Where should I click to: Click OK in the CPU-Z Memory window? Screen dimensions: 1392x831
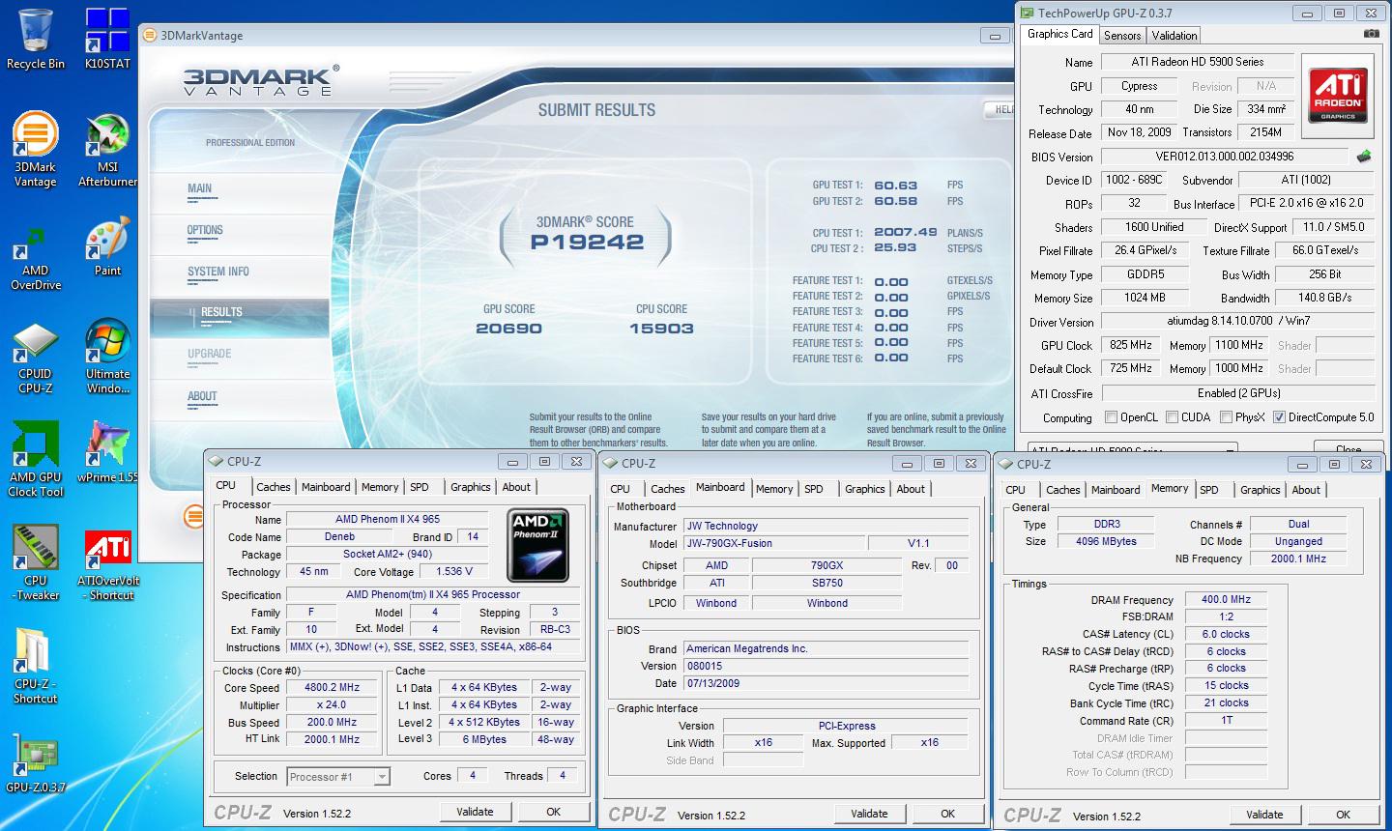[x=1343, y=815]
